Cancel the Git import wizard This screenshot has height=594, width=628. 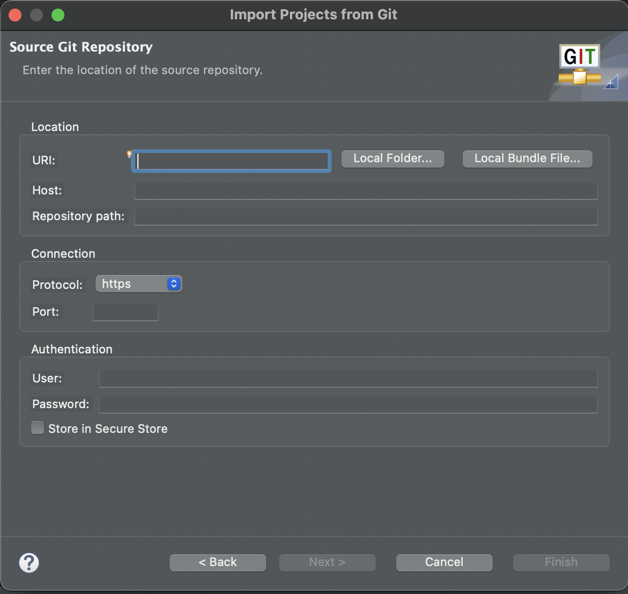tap(444, 562)
